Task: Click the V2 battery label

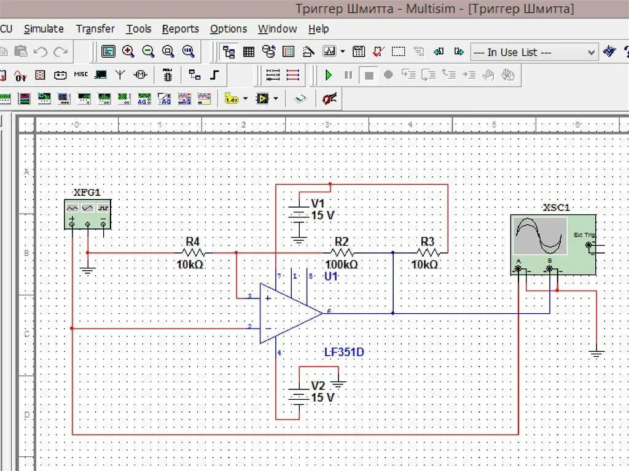Action: 318,386
